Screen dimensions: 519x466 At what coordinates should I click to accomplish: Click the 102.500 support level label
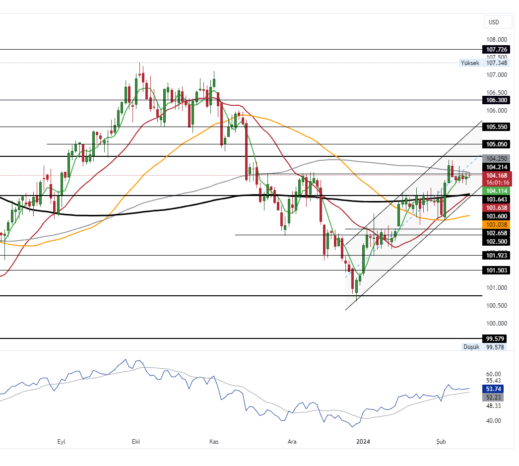pos(496,242)
